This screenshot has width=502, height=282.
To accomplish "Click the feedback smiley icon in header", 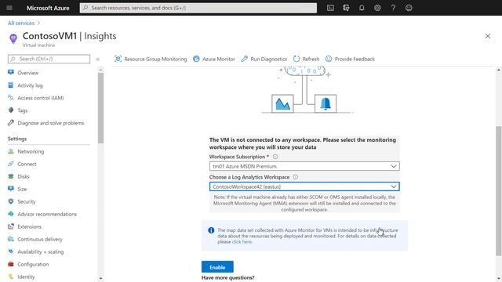I will (x=409, y=8).
